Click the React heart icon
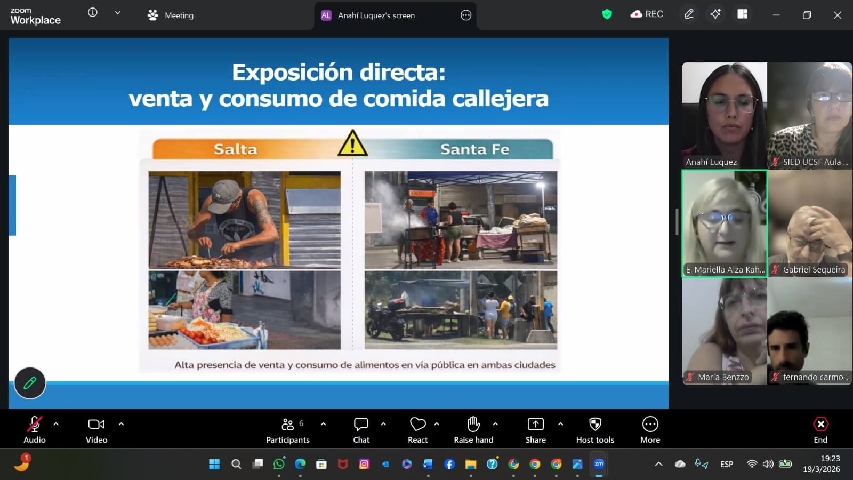The width and height of the screenshot is (853, 480). (417, 429)
